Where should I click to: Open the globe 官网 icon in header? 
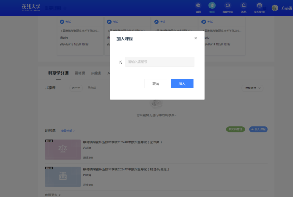198,6
